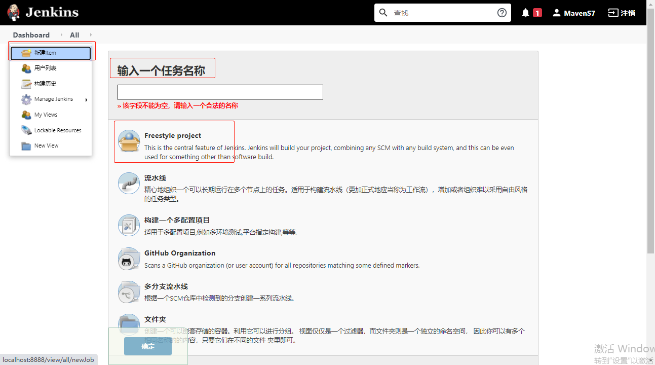Screen dimensions: 655x365
Task: Expand the Manage Jenkins submenu arrow
Action: click(x=86, y=100)
